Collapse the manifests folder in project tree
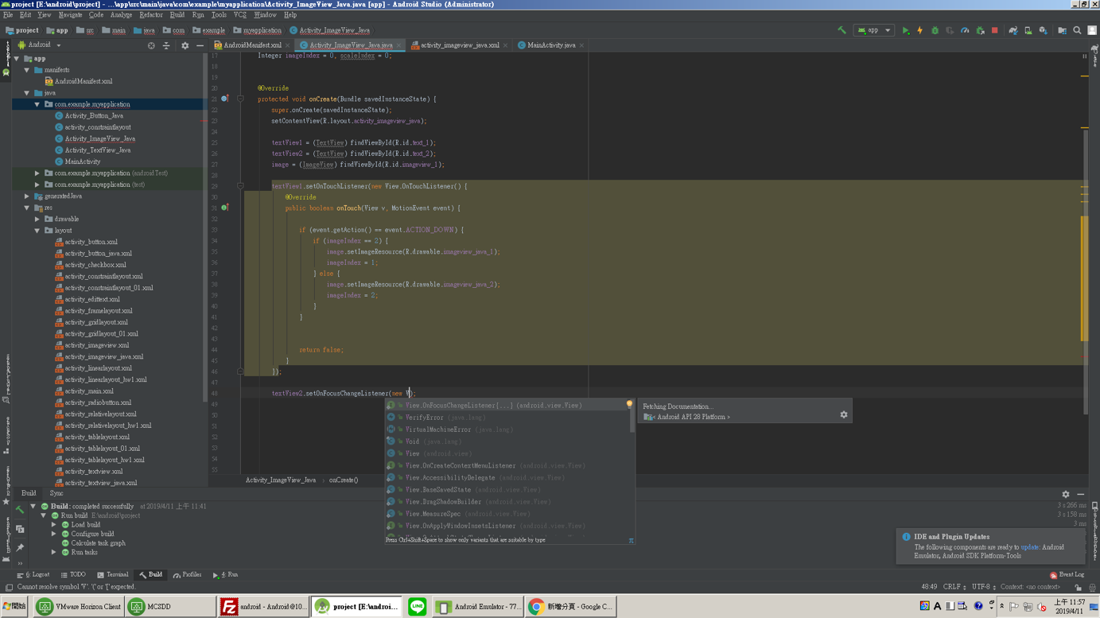 (27, 70)
